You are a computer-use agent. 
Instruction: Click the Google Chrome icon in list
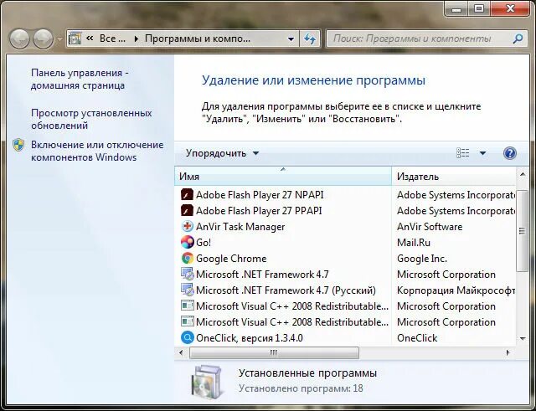[x=187, y=259]
